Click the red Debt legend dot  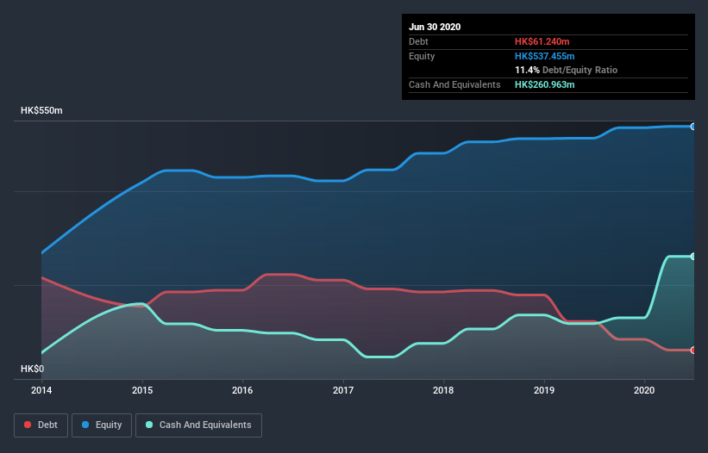pyautogui.click(x=28, y=425)
